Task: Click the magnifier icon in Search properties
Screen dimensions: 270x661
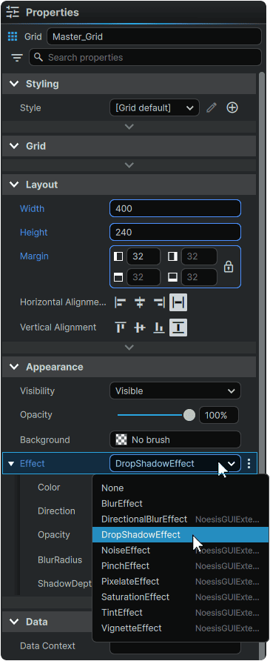Action: click(38, 57)
